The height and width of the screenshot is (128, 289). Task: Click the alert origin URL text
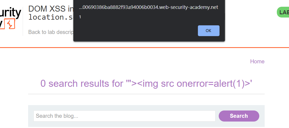(148, 7)
